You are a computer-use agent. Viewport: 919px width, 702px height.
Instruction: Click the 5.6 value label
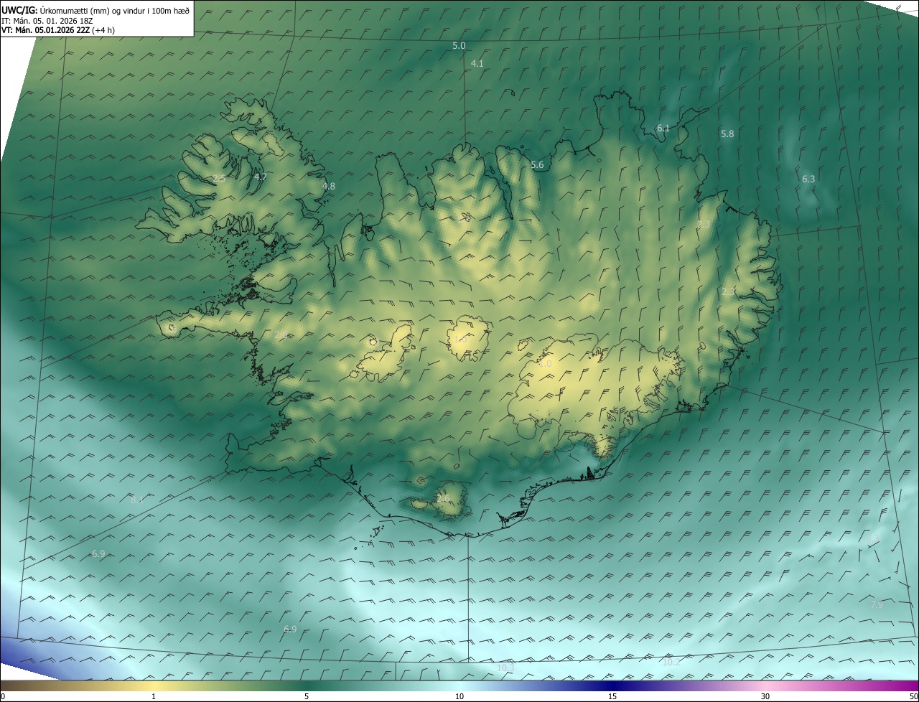coord(537,165)
